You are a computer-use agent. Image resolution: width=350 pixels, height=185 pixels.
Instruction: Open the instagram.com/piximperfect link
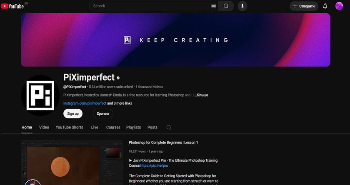(x=85, y=103)
